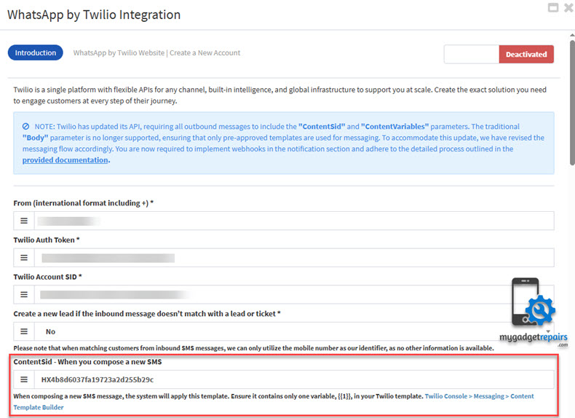Click the menu icon beside the ContentSid field
575x418 pixels.
(x=23, y=379)
